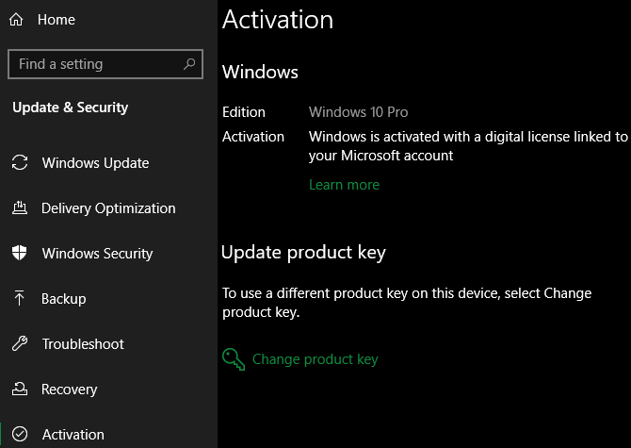Select Windows Security in sidebar
Viewport: 631px width, 448px height.
click(x=97, y=254)
